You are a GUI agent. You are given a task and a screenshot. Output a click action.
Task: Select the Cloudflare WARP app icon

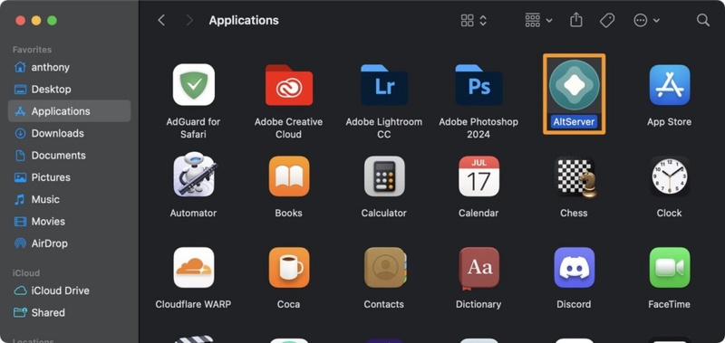click(193, 267)
